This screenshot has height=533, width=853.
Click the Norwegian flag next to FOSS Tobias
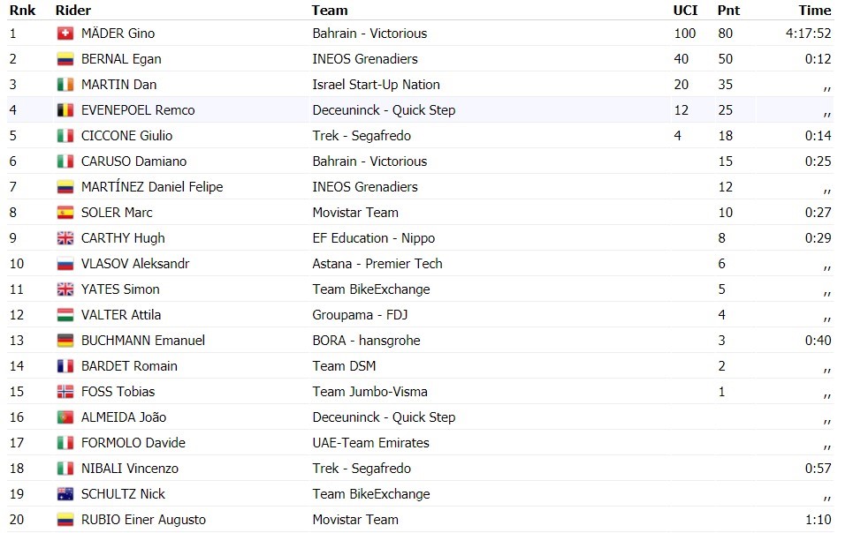pyautogui.click(x=65, y=392)
